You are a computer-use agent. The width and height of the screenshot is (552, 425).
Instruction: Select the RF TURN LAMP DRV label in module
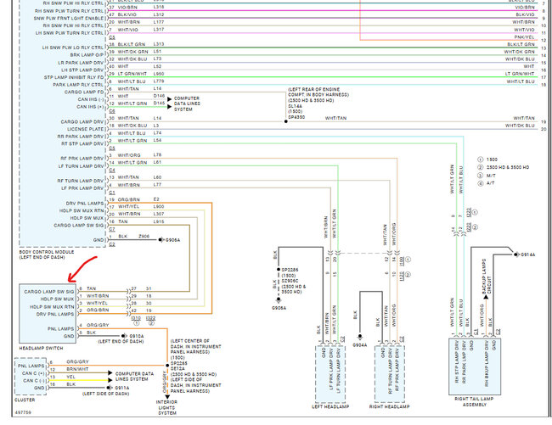81,181
